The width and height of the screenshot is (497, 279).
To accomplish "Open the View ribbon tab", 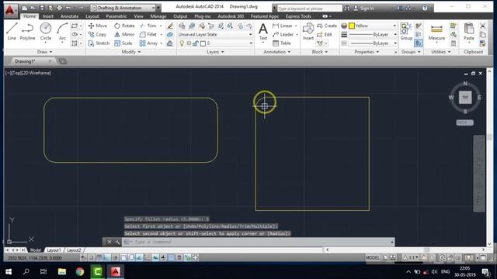I will tap(138, 16).
